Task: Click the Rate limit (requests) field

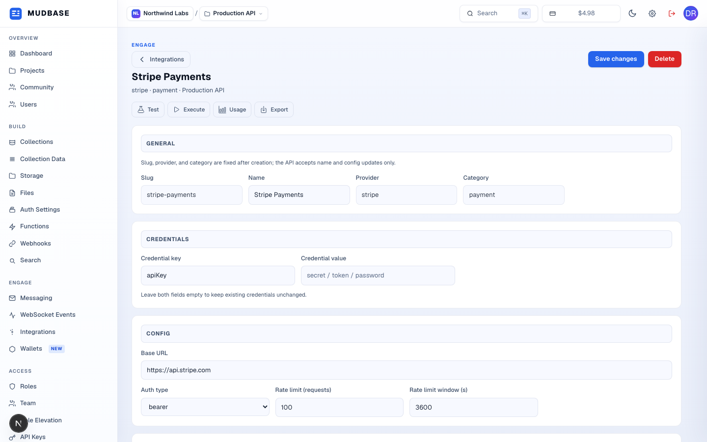Action: click(339, 407)
